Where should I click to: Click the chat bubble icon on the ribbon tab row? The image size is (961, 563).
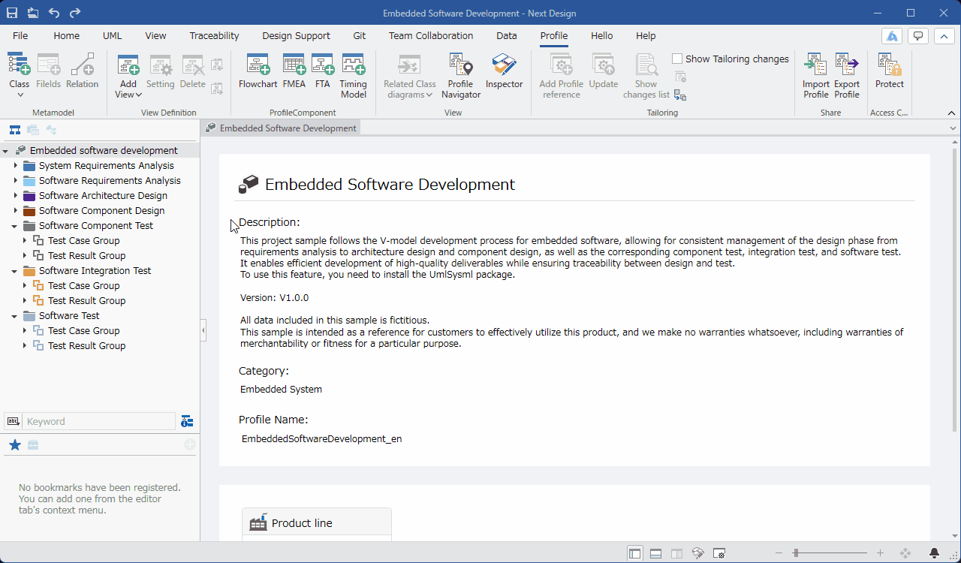(917, 36)
